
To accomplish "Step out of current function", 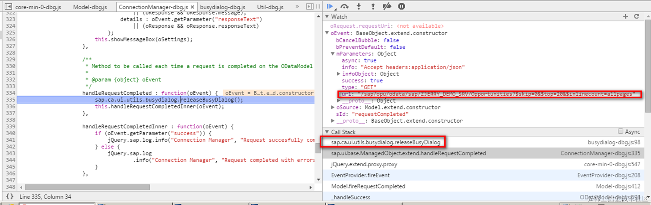I will pos(373,6).
